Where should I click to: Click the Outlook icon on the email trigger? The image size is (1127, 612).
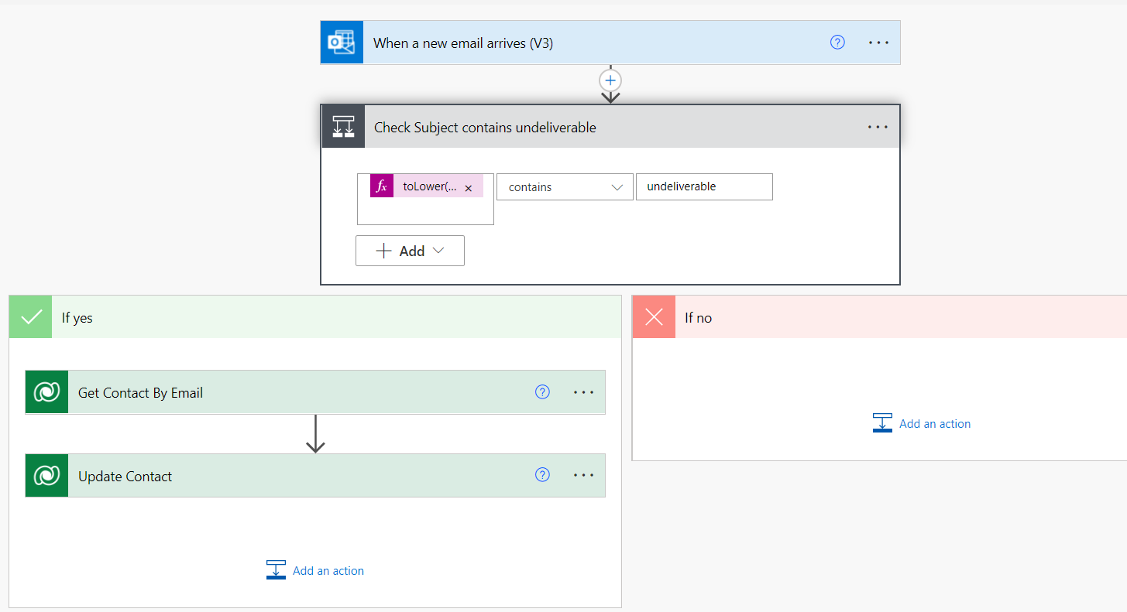342,43
